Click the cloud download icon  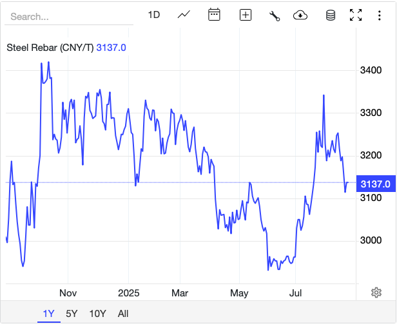click(x=300, y=15)
